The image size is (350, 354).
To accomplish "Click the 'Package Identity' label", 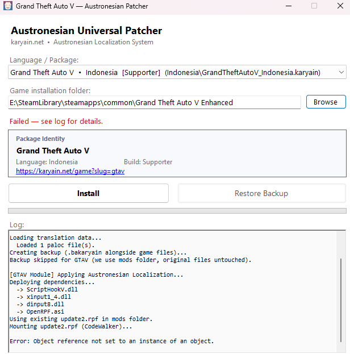I will (40, 139).
